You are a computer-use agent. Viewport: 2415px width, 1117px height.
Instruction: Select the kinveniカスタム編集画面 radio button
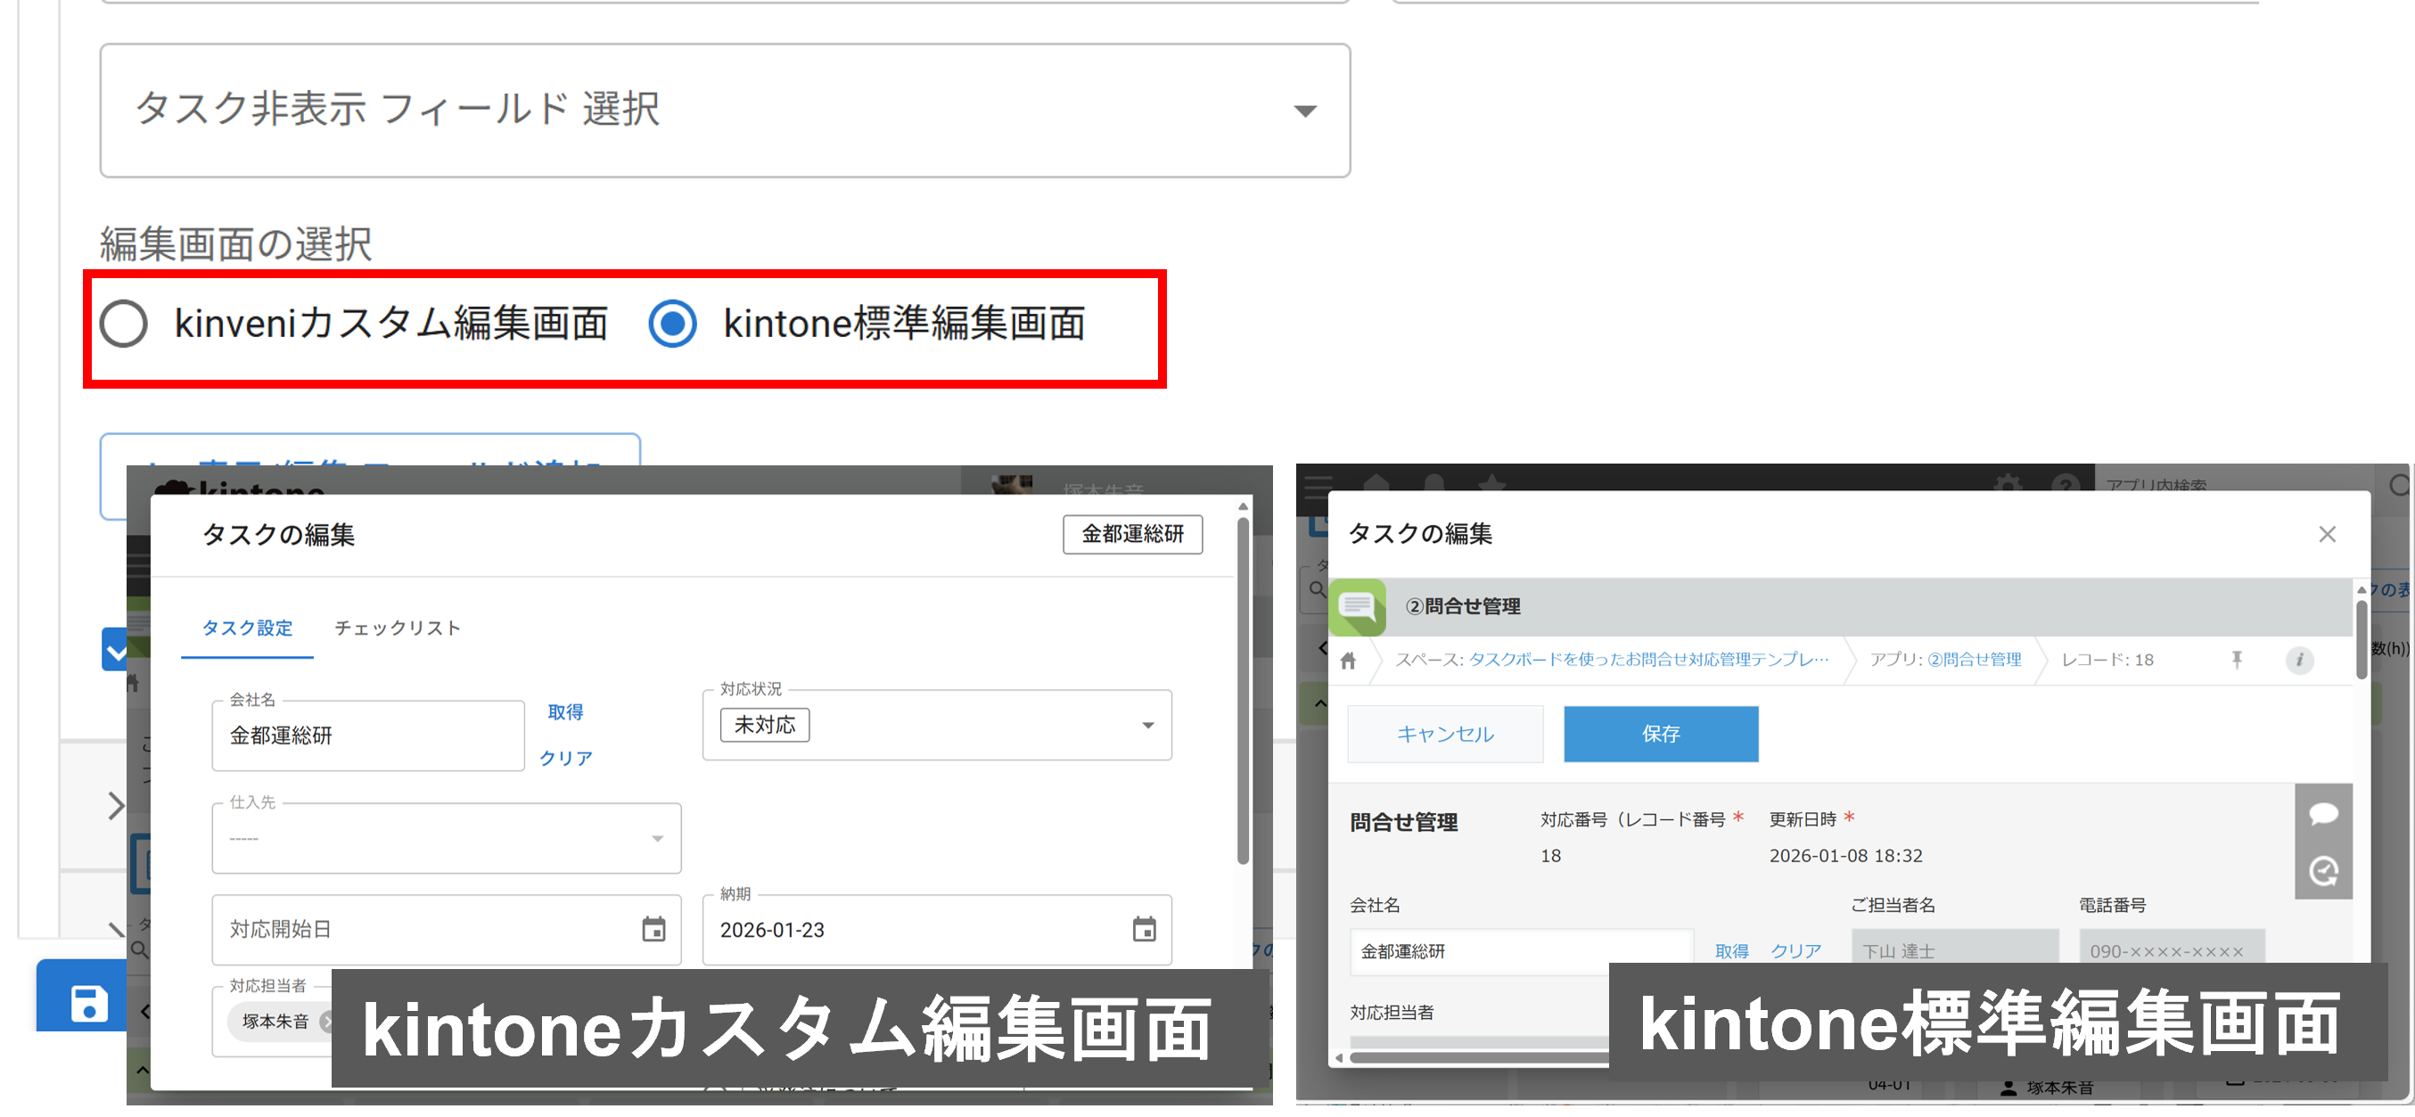[x=123, y=324]
